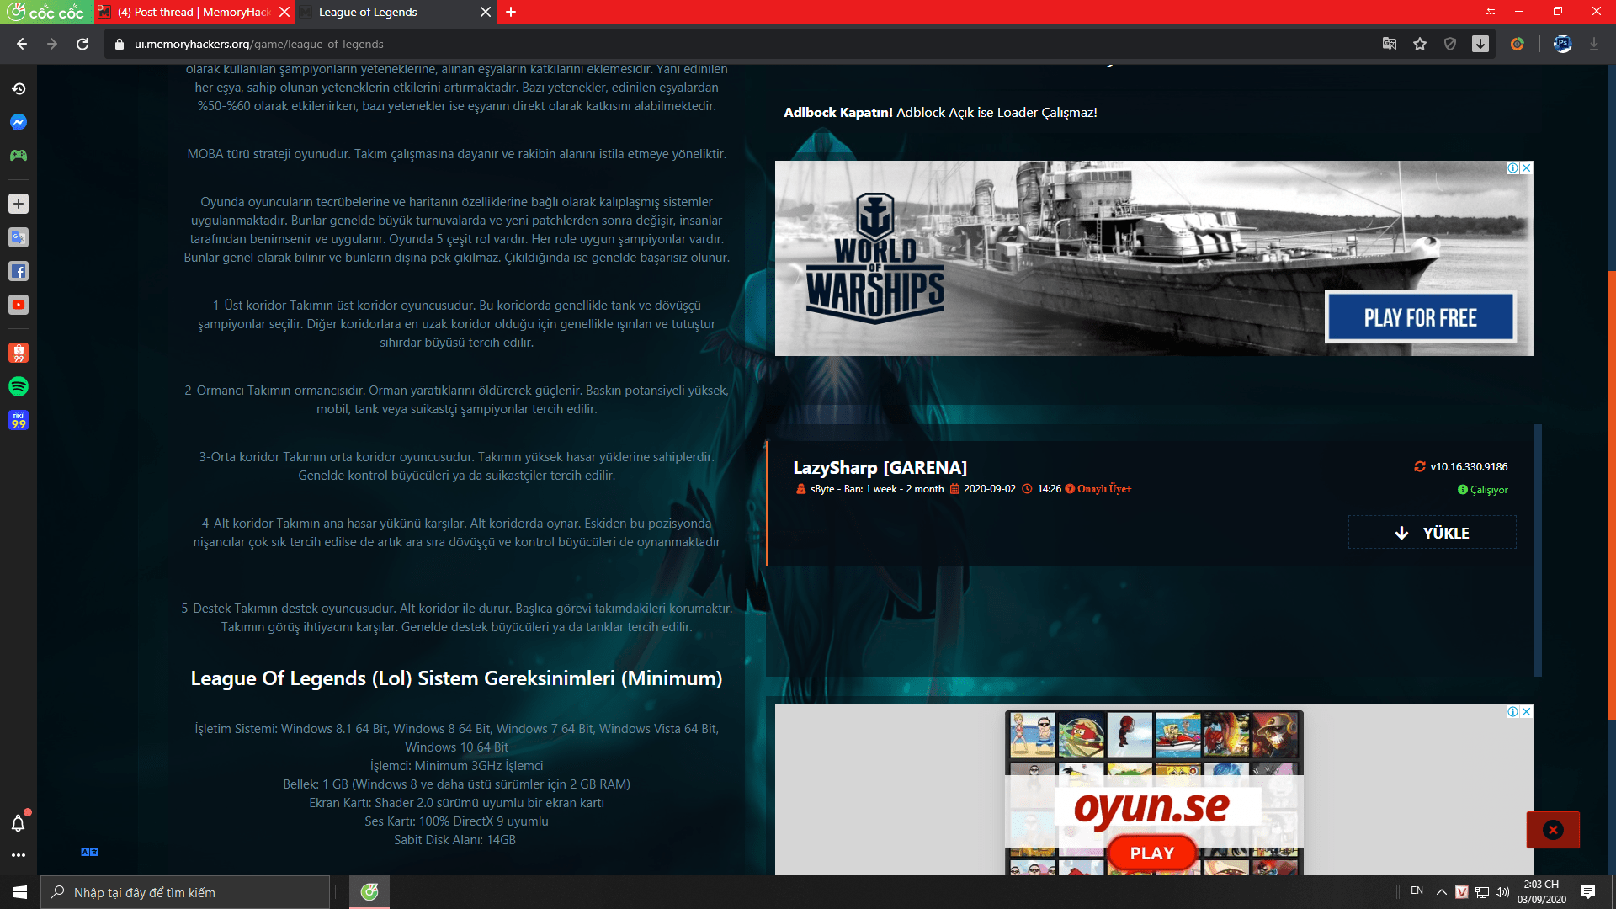The image size is (1616, 909).
Task: Open the taskbar clock and calendar
Action: (1542, 892)
